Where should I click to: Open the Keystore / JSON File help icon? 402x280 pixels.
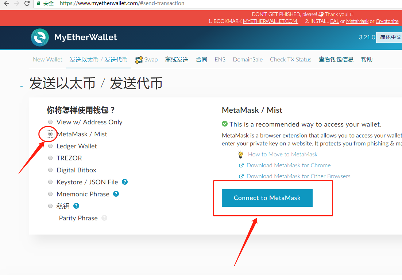point(125,182)
